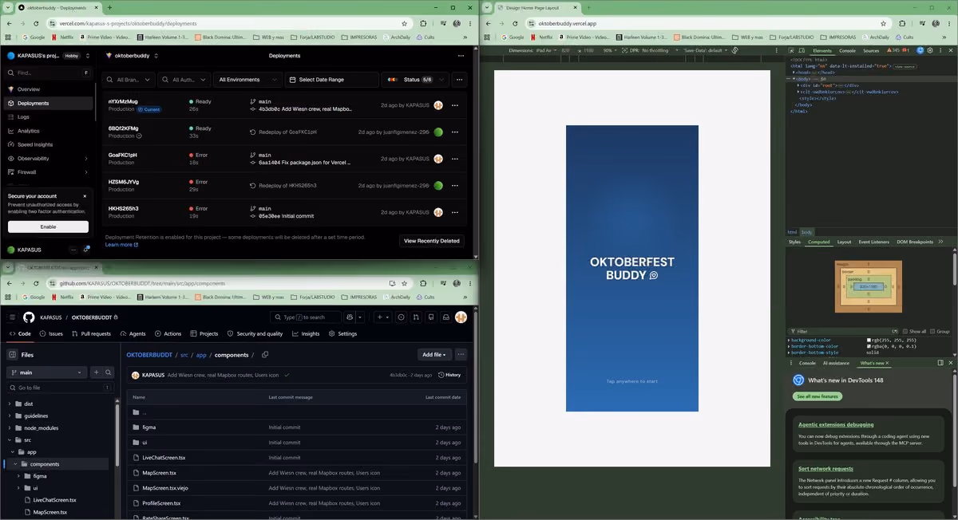
Task: Open DevTools settings gear icon
Action: click(x=930, y=50)
